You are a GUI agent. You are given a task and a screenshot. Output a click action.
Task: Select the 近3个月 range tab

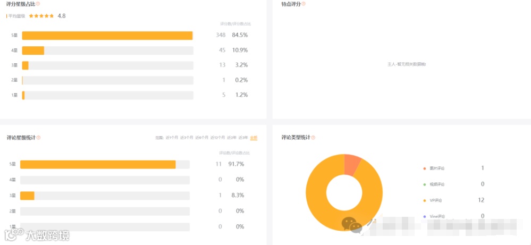click(x=187, y=138)
